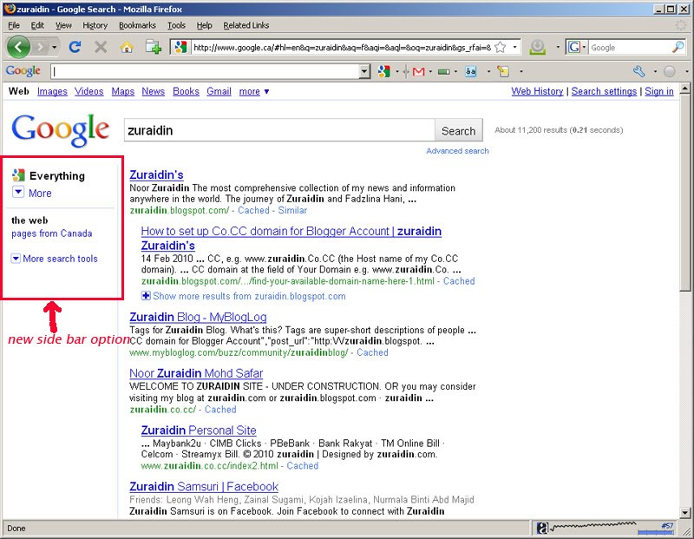Viewport: 694px width, 539px height.
Task: Click the Google toolbar search input
Action: pos(206,71)
